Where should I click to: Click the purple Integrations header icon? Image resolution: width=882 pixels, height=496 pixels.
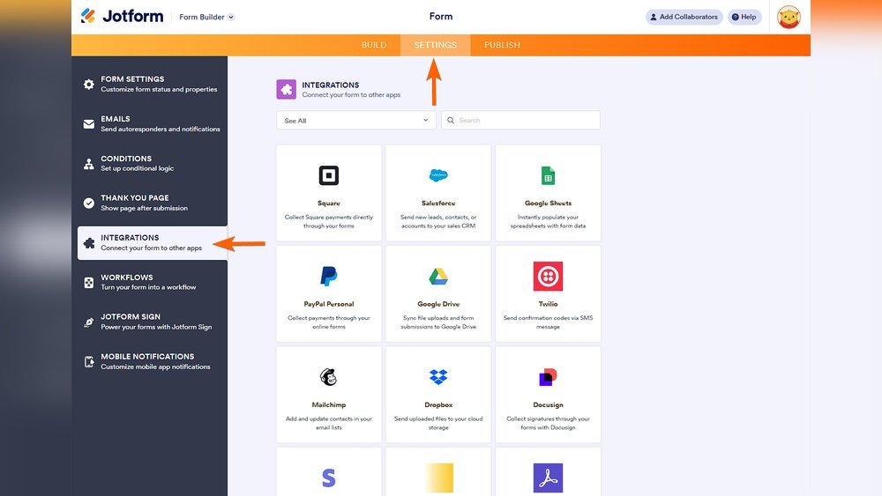tap(287, 89)
